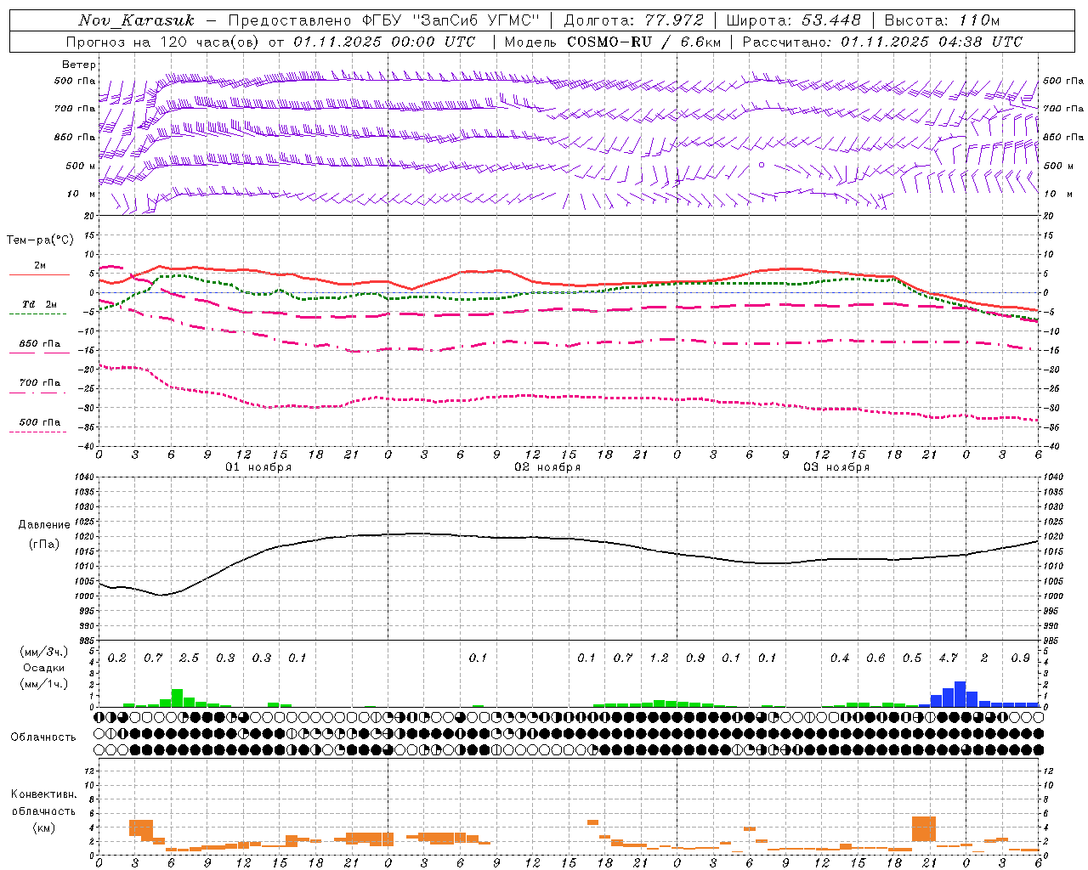The height and width of the screenshot is (870, 1088).
Task: Click the '03 ноября' date label
Action: 836,467
